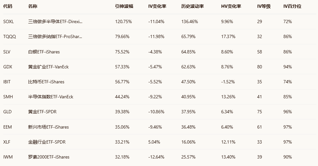The height and width of the screenshot is (166, 318).
Task: Sort by the 引伸波幅 column header
Action: coord(124,7)
